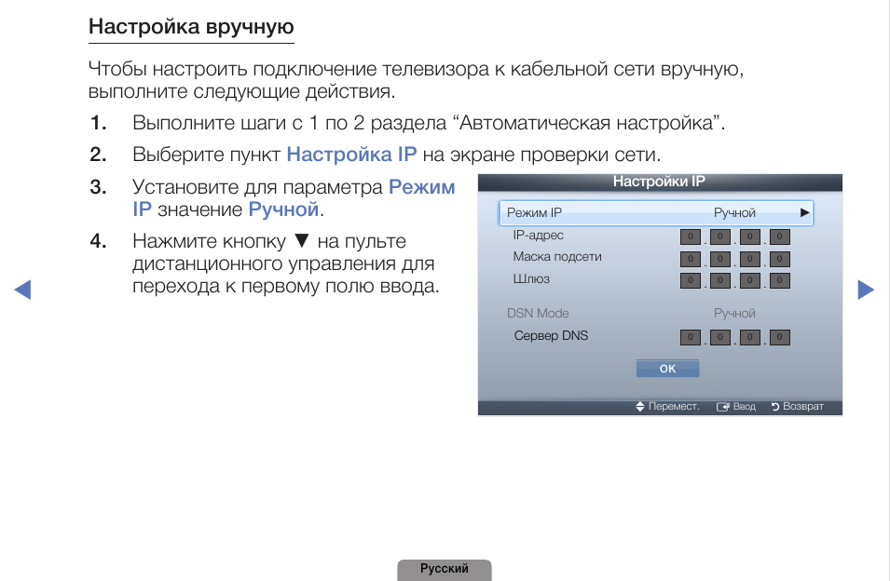Click the Перемест. up-down arrows icon
This screenshot has height=581, width=890.
640,407
